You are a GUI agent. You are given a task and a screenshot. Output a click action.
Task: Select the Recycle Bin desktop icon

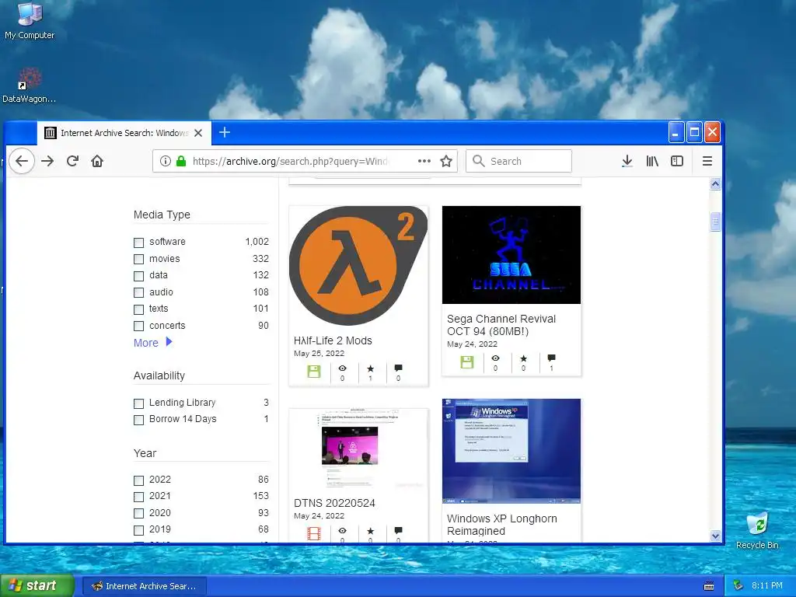pyautogui.click(x=757, y=530)
